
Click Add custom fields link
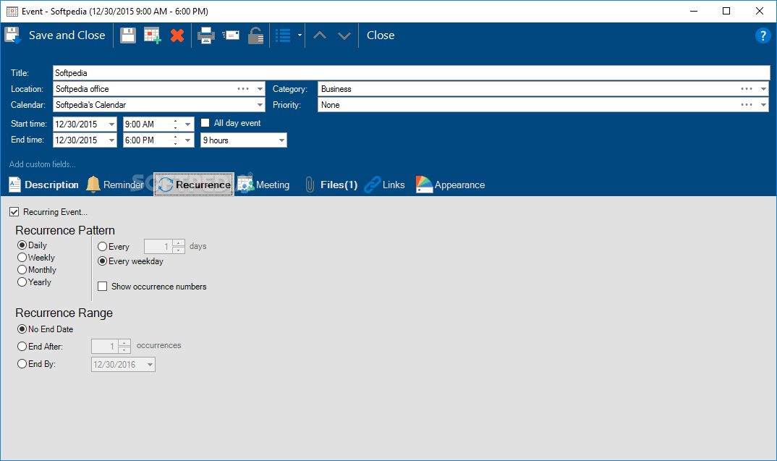coord(43,164)
